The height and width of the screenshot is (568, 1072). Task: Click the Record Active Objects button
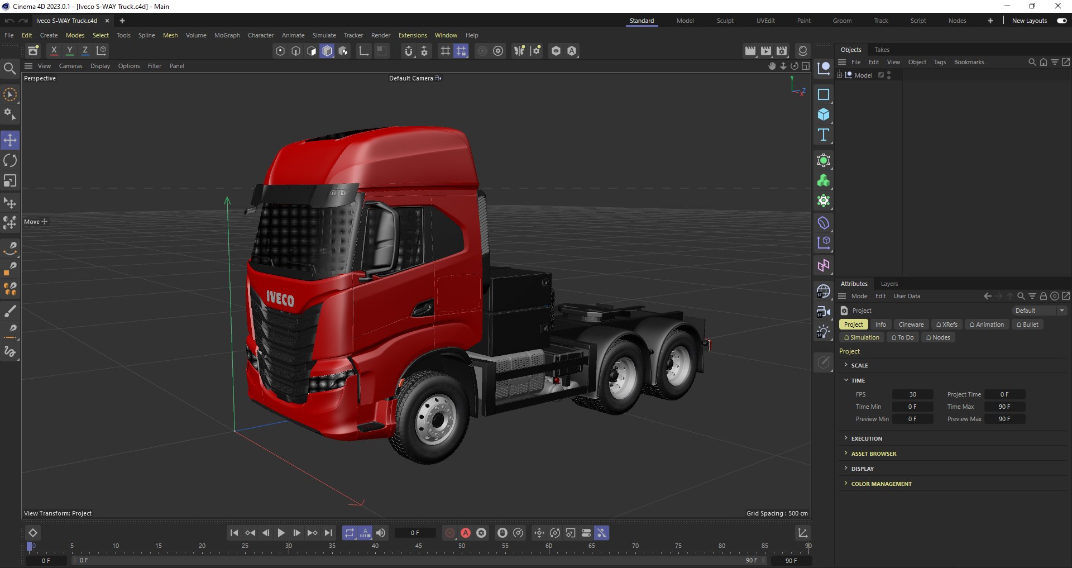450,533
